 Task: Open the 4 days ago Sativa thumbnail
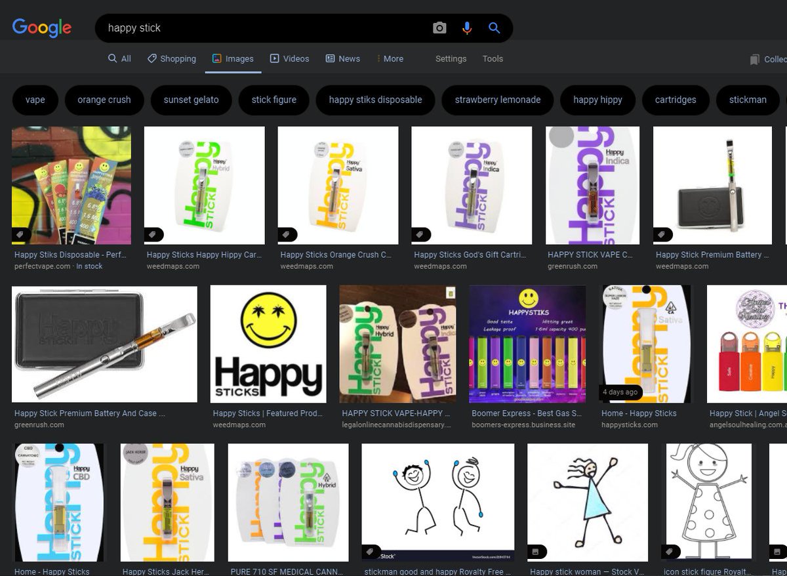646,344
